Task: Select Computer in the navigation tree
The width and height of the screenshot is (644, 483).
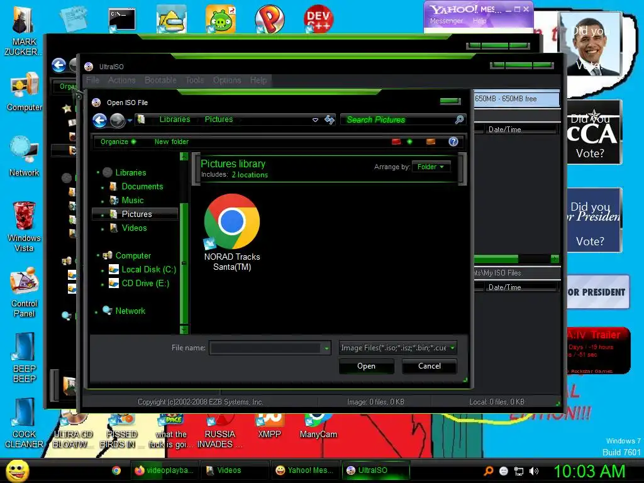Action: click(133, 255)
